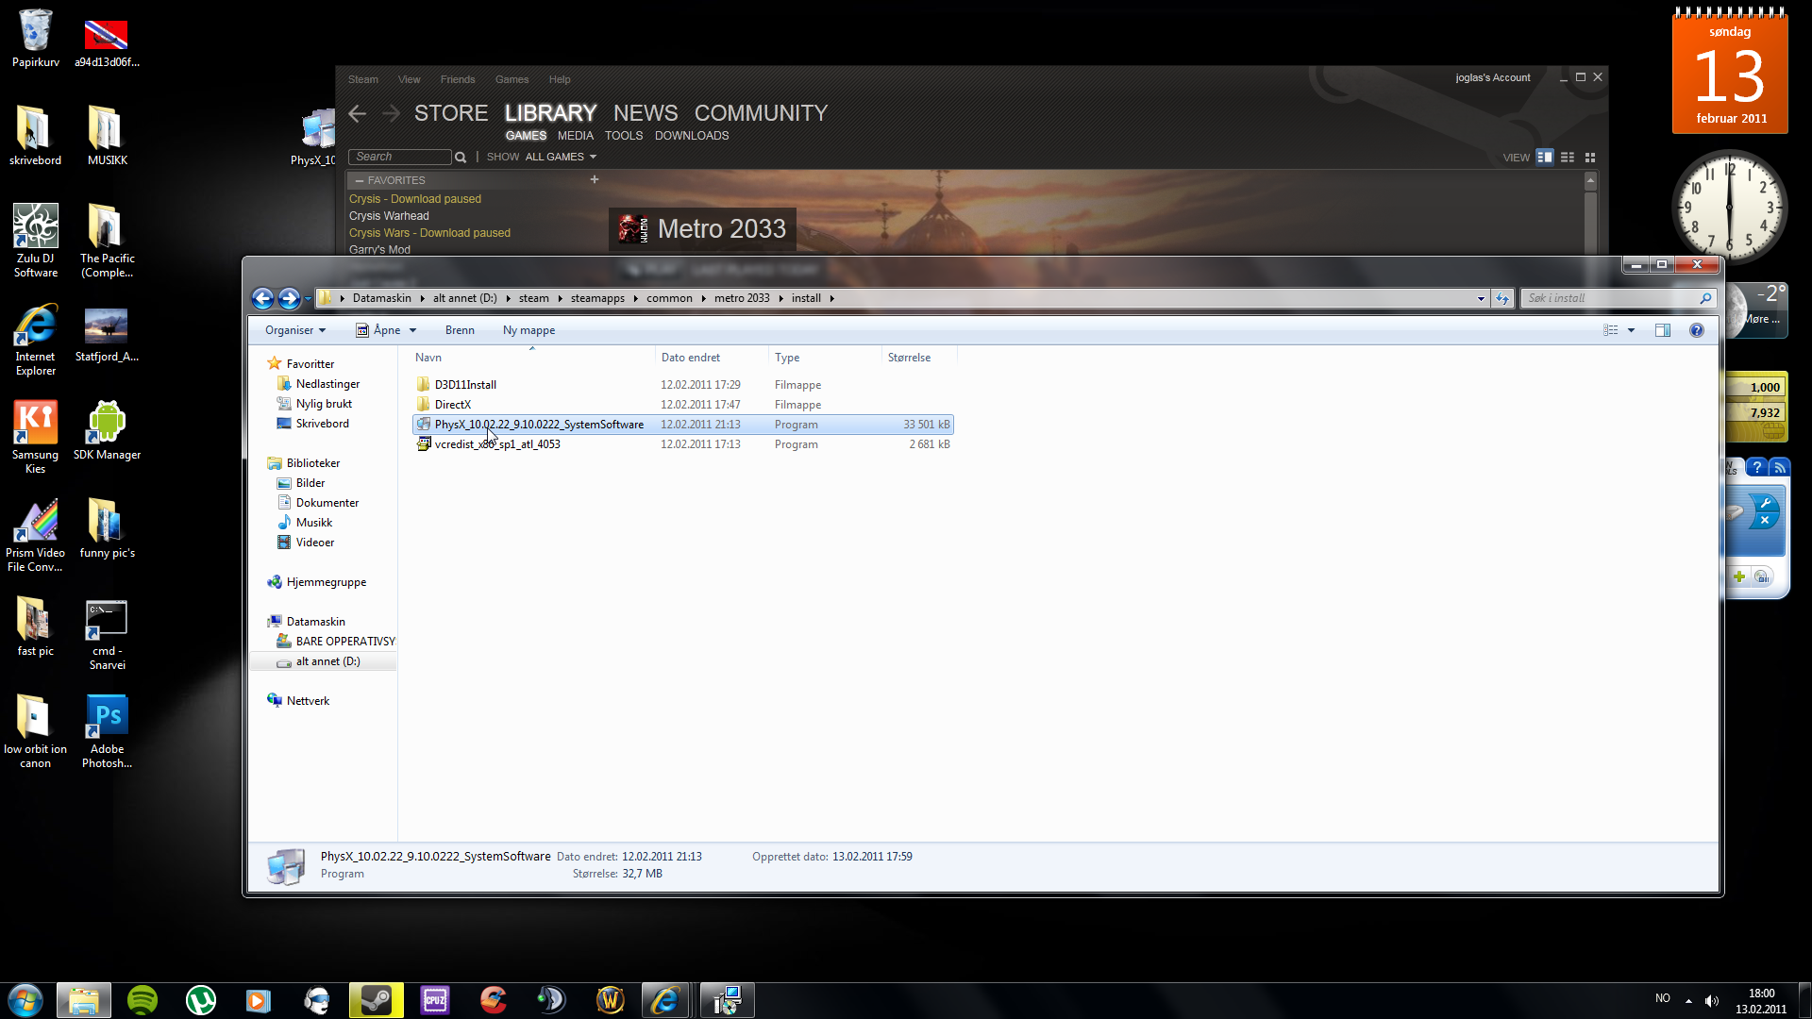
Task: Open the ALL GAMES filter dropdown
Action: pyautogui.click(x=561, y=157)
